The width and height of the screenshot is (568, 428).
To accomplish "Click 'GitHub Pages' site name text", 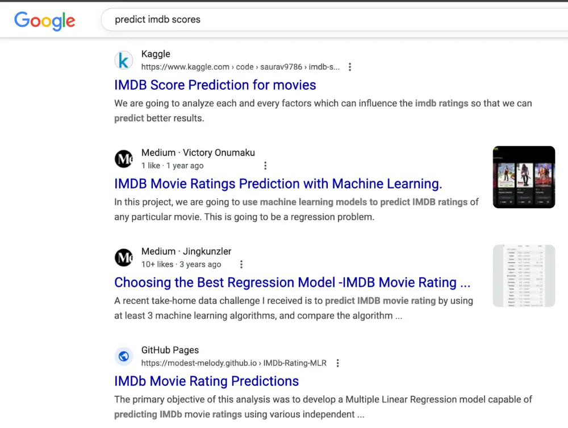I will pos(170,350).
